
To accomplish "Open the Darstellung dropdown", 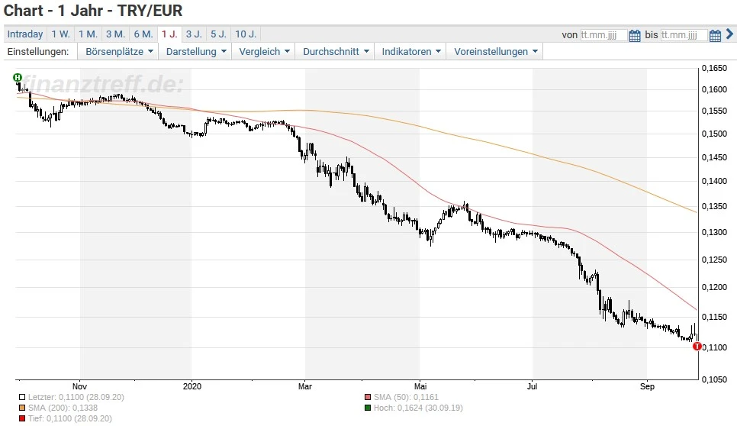I will pos(196,52).
